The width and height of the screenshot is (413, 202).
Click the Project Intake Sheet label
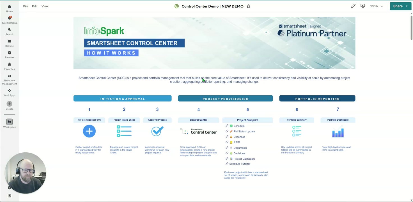point(124,120)
